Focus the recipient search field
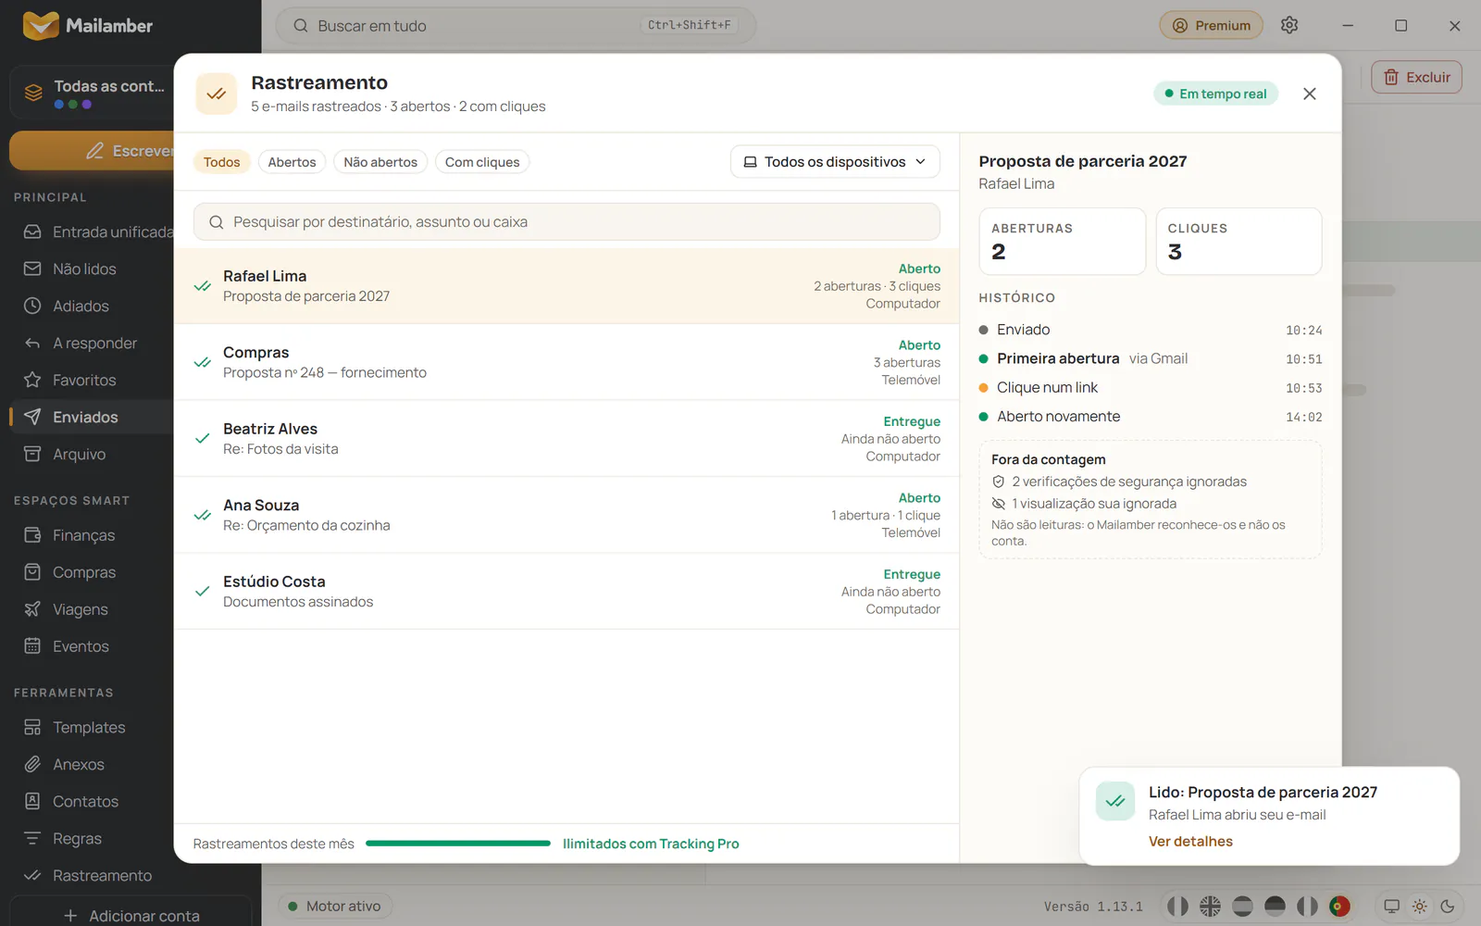The image size is (1481, 926). [x=566, y=222]
